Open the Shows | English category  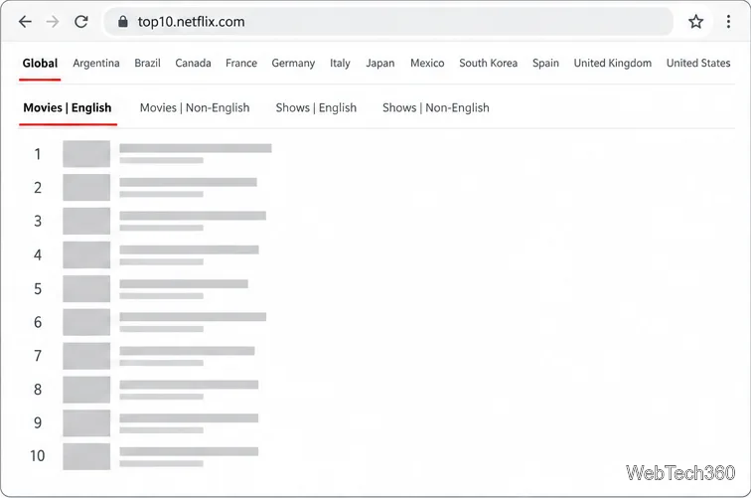pos(316,107)
